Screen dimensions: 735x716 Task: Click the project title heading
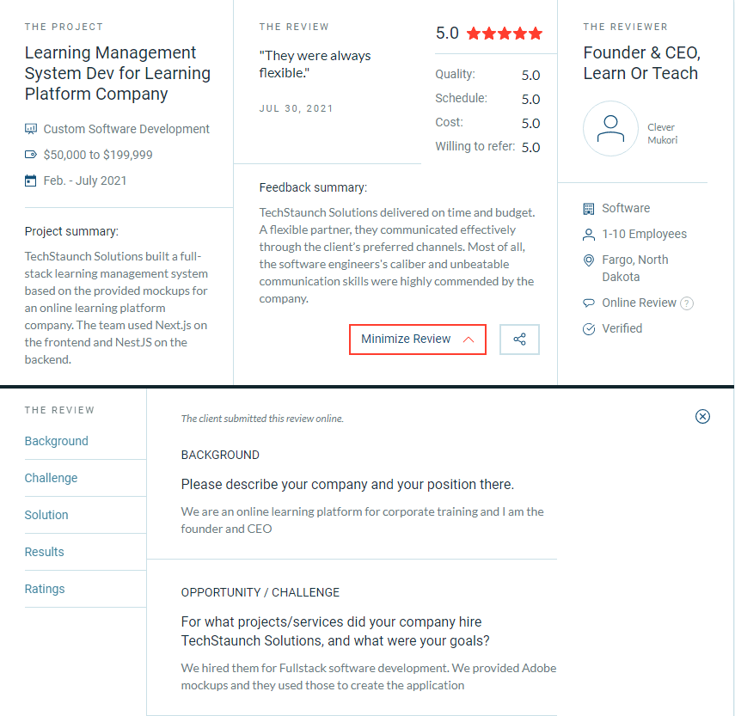tap(118, 73)
